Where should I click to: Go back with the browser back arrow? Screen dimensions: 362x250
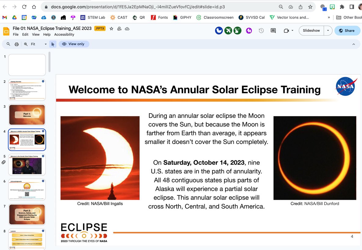click(x=5, y=7)
